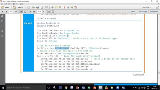Activate the Select tool cursor
This screenshot has height=90, width=160.
21,11
